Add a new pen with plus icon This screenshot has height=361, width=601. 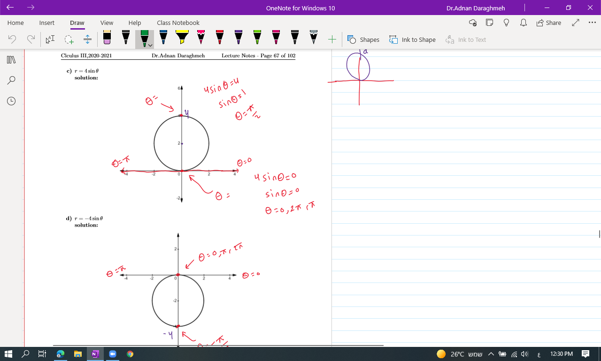(332, 39)
